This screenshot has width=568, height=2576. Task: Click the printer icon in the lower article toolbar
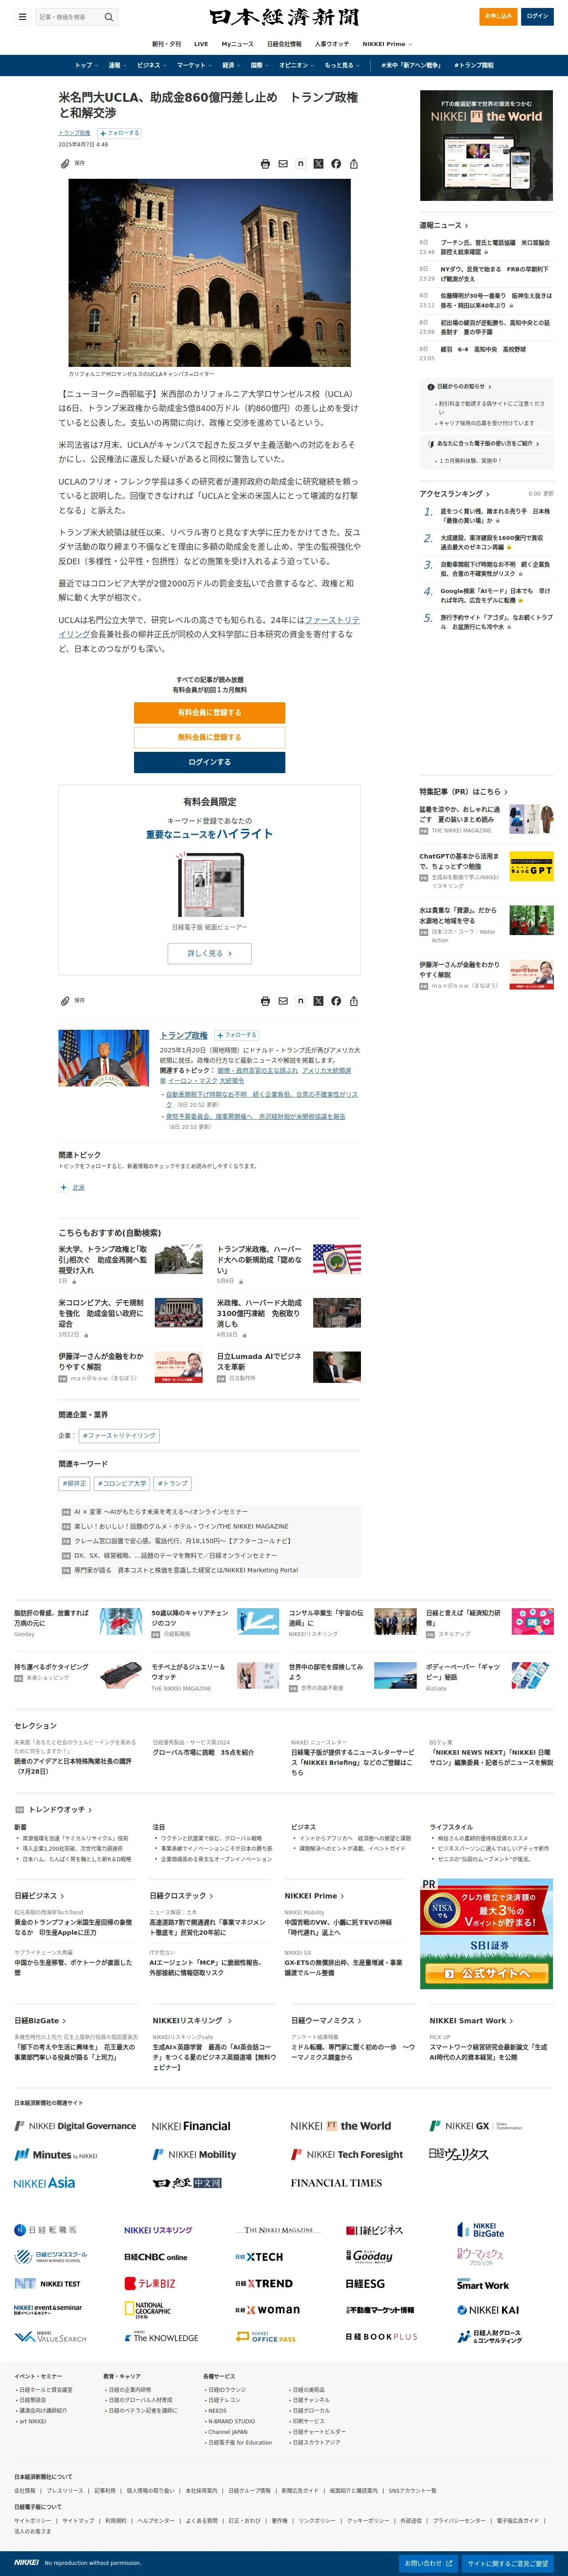pos(265,1001)
